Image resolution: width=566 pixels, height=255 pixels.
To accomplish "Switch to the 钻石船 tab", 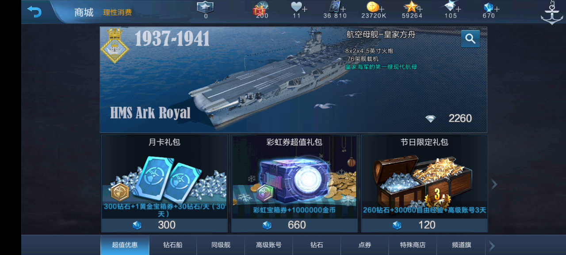I will pos(173,245).
